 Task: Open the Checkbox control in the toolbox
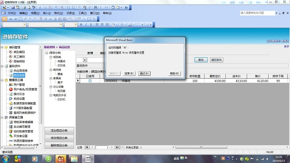point(35,19)
